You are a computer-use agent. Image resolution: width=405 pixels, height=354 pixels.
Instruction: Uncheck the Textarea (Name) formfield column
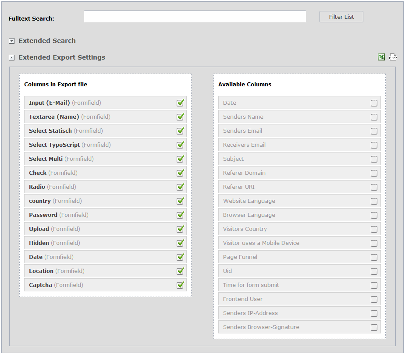click(x=180, y=117)
